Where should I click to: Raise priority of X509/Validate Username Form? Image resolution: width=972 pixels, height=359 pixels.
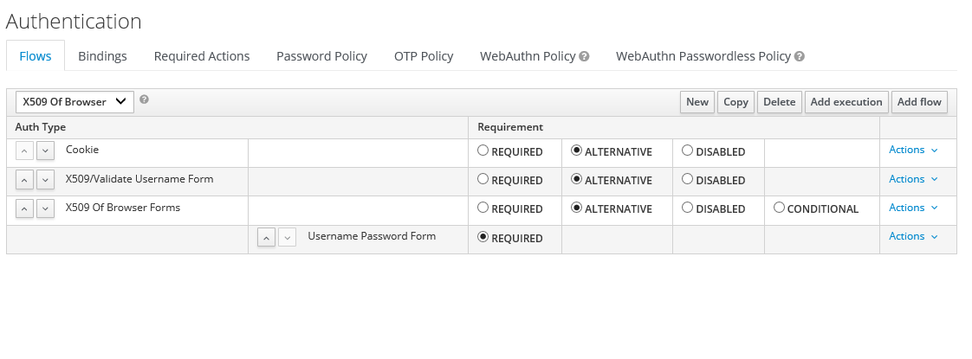point(24,180)
